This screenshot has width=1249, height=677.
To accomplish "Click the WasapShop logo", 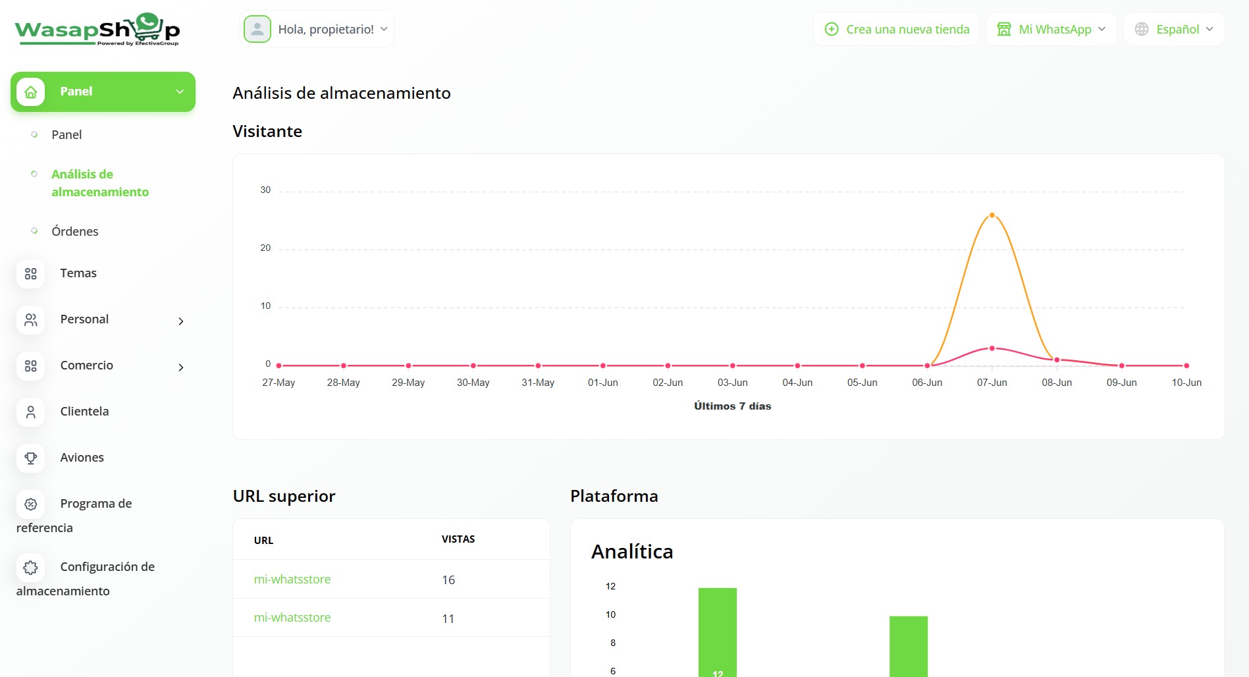I will (97, 30).
